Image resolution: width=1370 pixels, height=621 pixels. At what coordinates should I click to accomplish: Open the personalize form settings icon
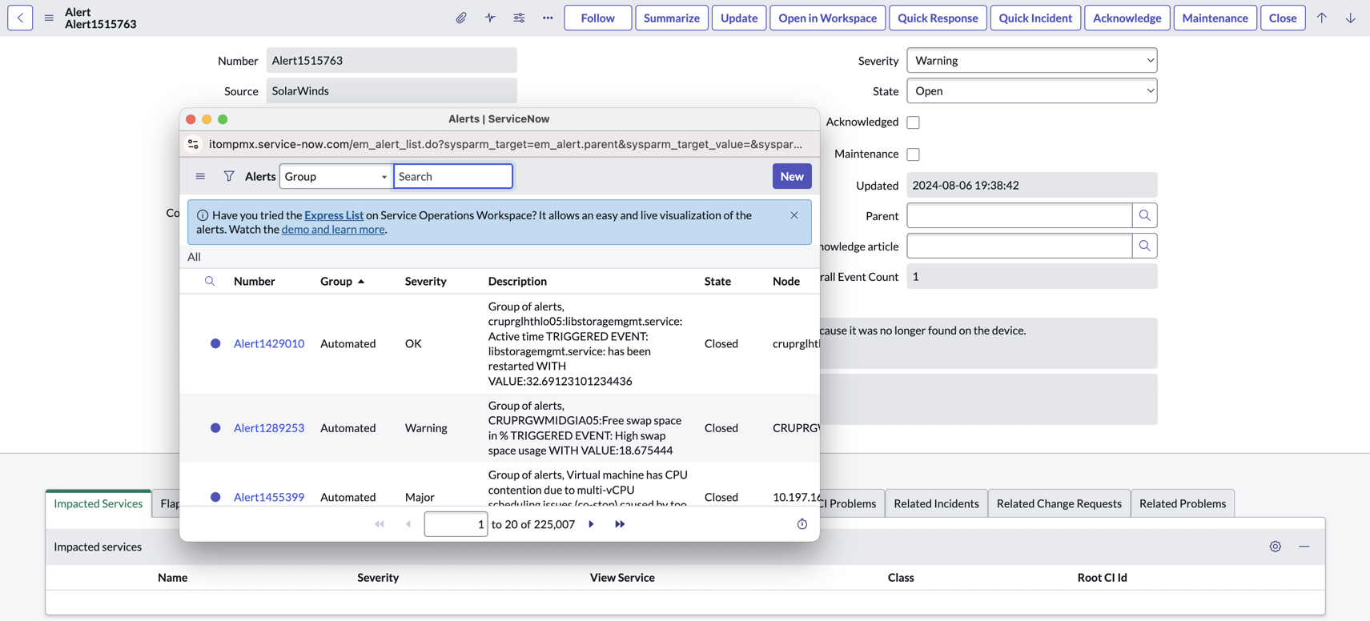click(x=519, y=18)
